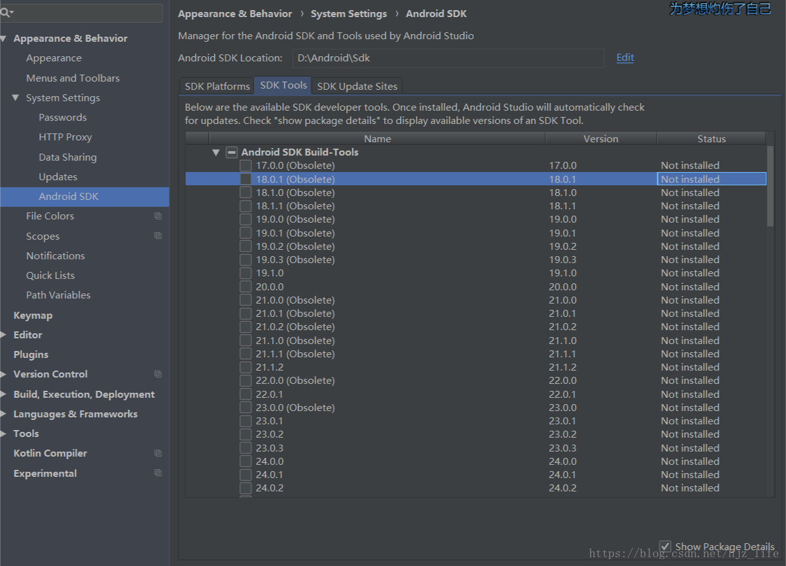This screenshot has width=786, height=566.
Task: Open the Kotlin Compiler settings page
Action: pyautogui.click(x=50, y=453)
